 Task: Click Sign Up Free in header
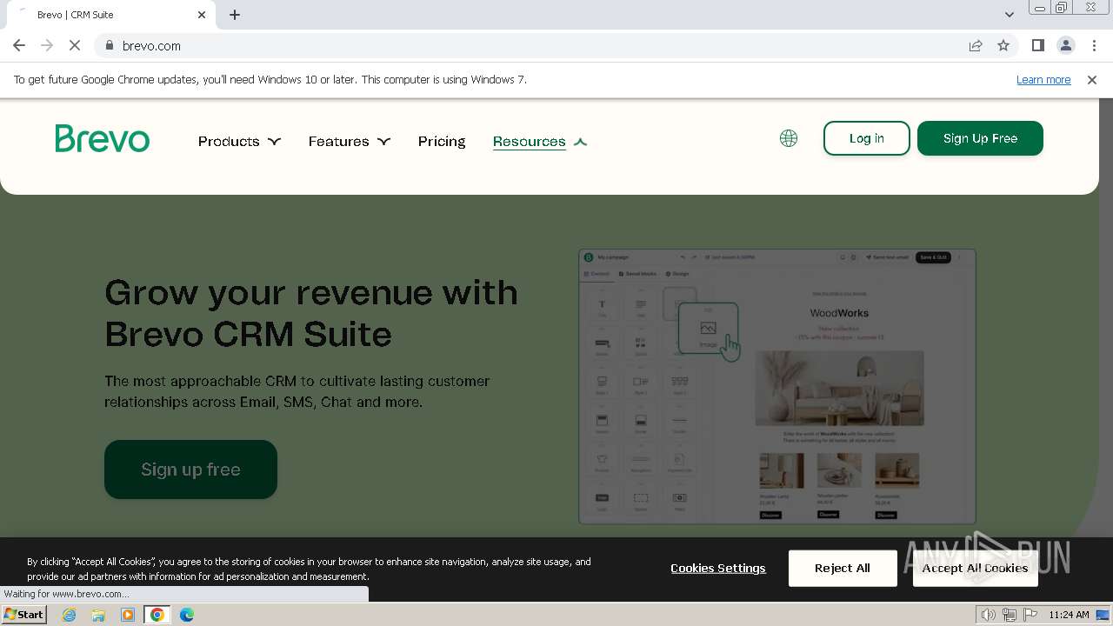pyautogui.click(x=980, y=138)
